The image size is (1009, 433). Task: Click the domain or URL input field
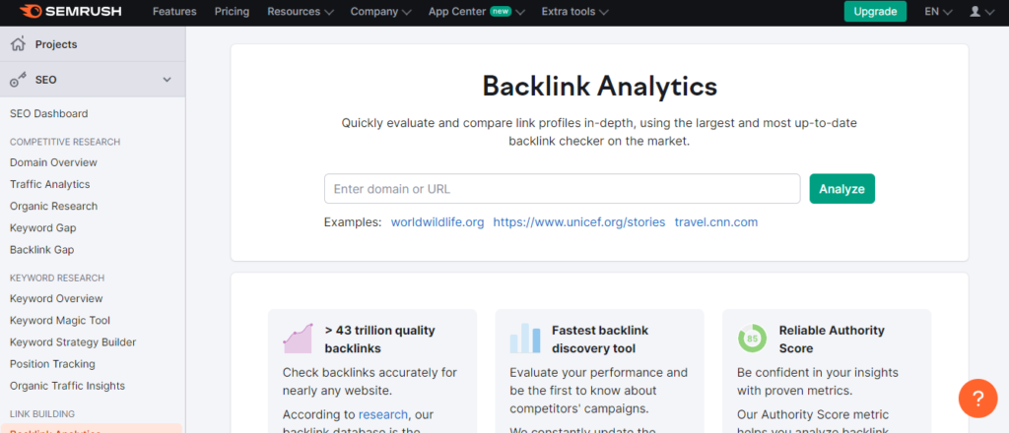(563, 189)
